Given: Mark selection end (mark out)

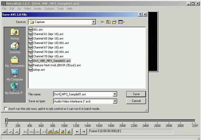Looking at the screenshot, I should [84, 131].
